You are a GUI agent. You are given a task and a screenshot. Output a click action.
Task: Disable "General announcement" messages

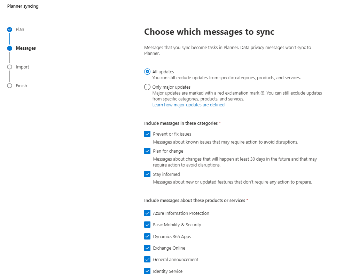pos(147,259)
